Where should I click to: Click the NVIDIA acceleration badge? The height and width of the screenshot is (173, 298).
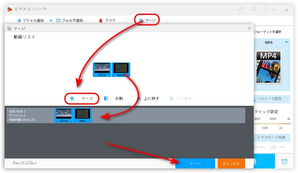click(x=261, y=147)
